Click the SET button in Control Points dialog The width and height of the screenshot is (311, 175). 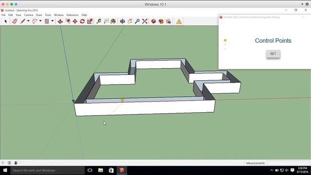[x=273, y=54]
